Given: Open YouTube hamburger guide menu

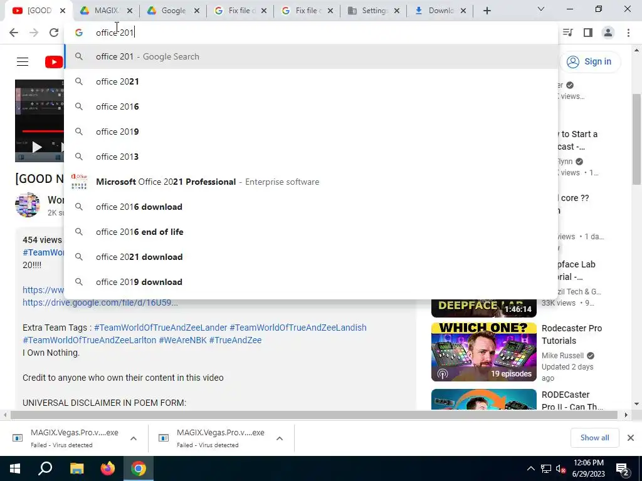Looking at the screenshot, I should click(23, 62).
